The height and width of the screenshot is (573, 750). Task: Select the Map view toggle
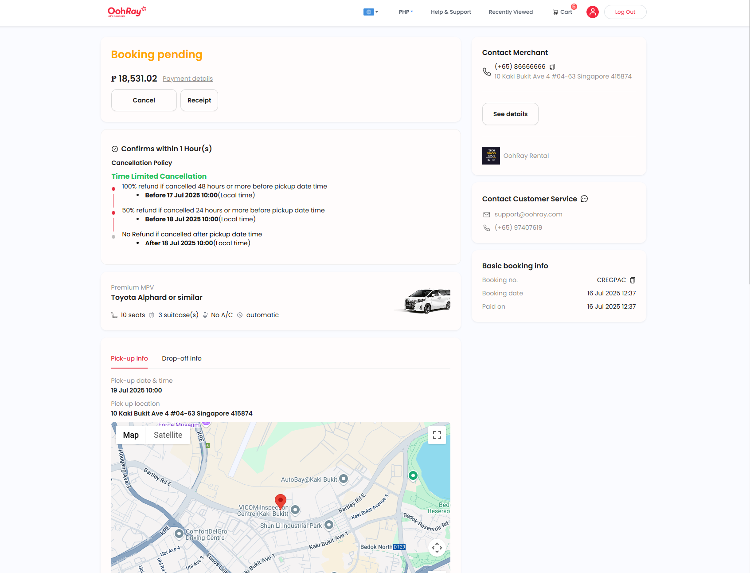point(130,435)
